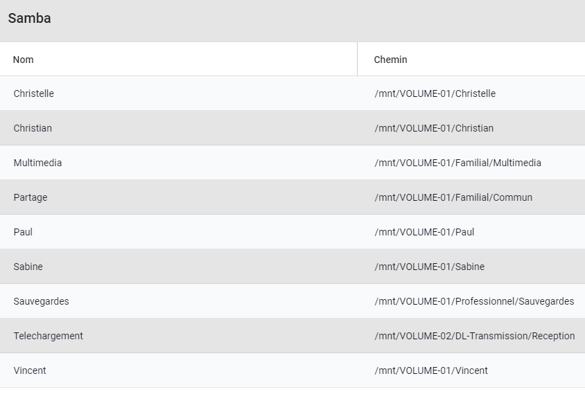
Task: Click path /mnt/VOLUME-01/Familial/Multimedia
Action: click(457, 163)
